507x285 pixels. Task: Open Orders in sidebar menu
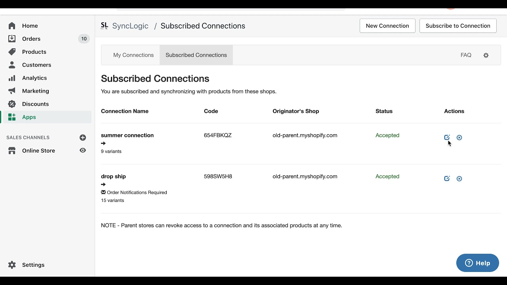(31, 39)
